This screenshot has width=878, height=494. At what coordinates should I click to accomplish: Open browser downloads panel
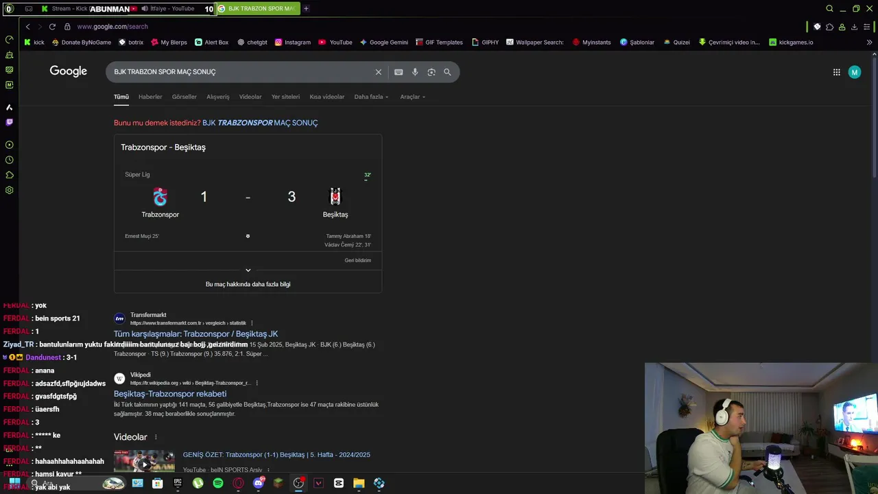click(x=854, y=27)
